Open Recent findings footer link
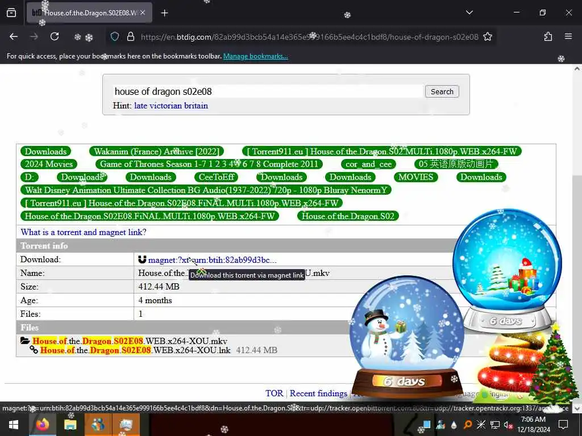The height and width of the screenshot is (436, 582). pyautogui.click(x=318, y=393)
